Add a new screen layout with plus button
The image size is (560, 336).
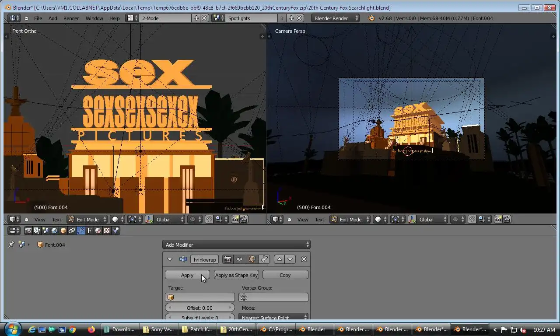(x=196, y=18)
